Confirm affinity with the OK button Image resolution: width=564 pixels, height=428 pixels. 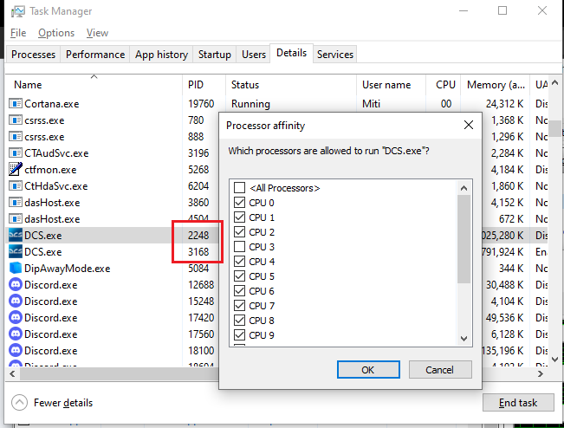click(x=368, y=370)
